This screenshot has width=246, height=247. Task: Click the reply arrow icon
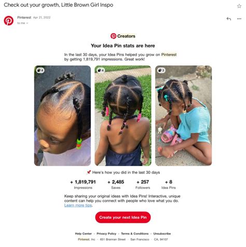click(229, 19)
